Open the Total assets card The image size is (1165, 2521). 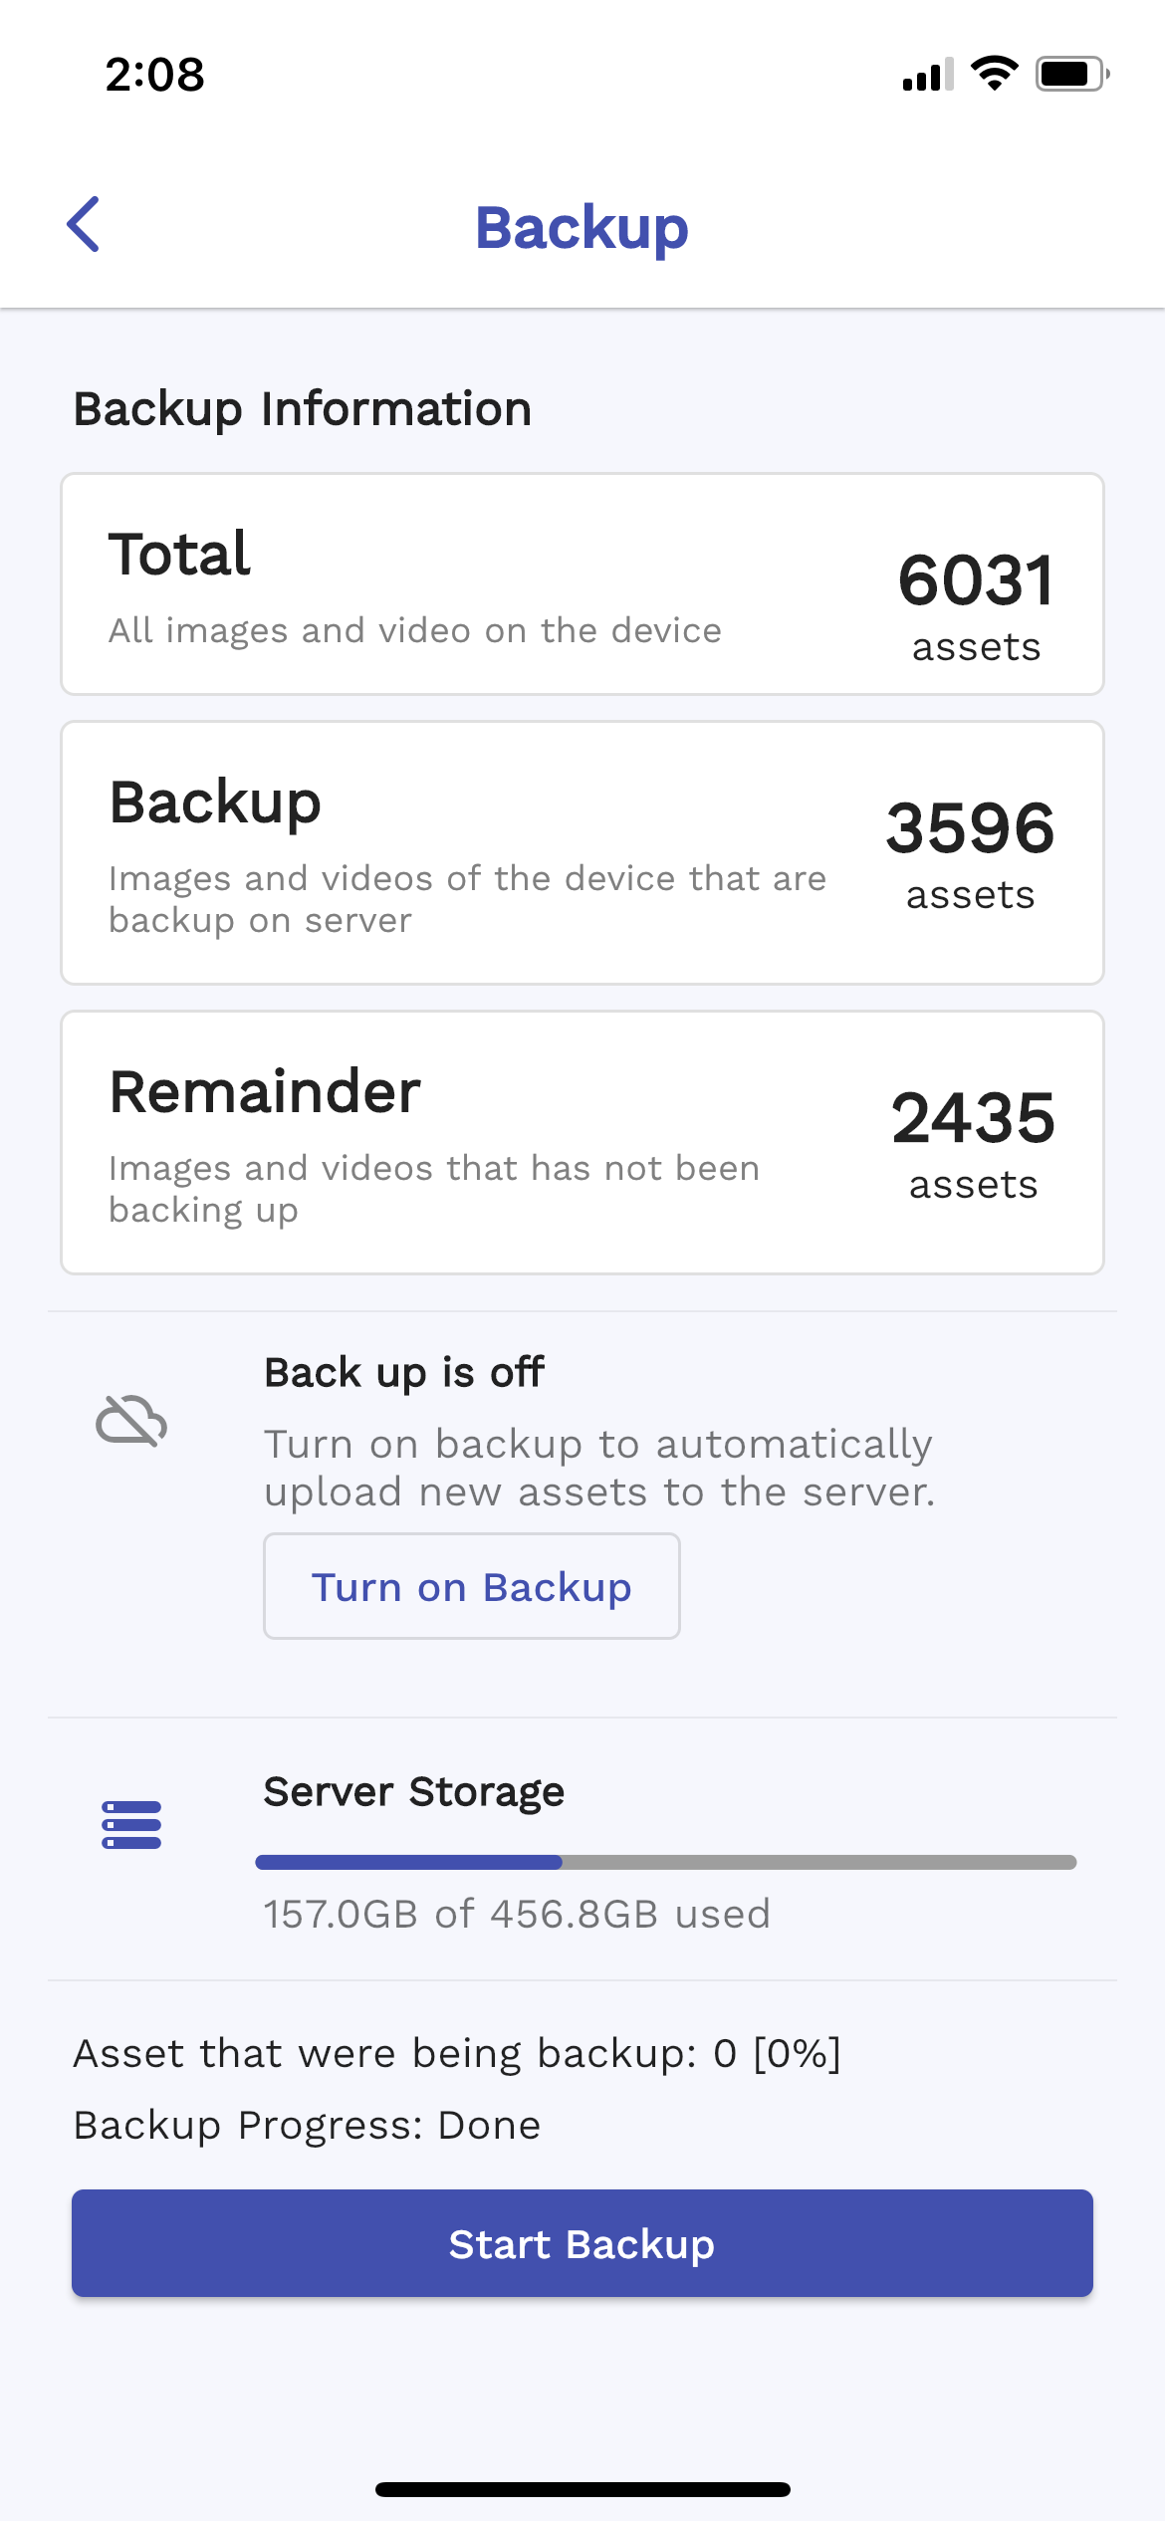click(582, 582)
